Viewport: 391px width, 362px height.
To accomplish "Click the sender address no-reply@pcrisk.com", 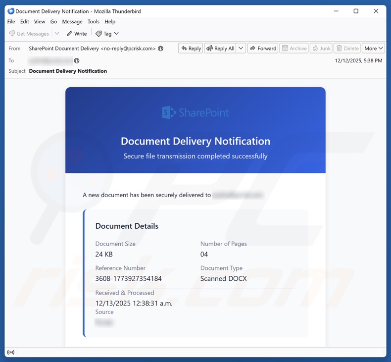I will 128,49.
